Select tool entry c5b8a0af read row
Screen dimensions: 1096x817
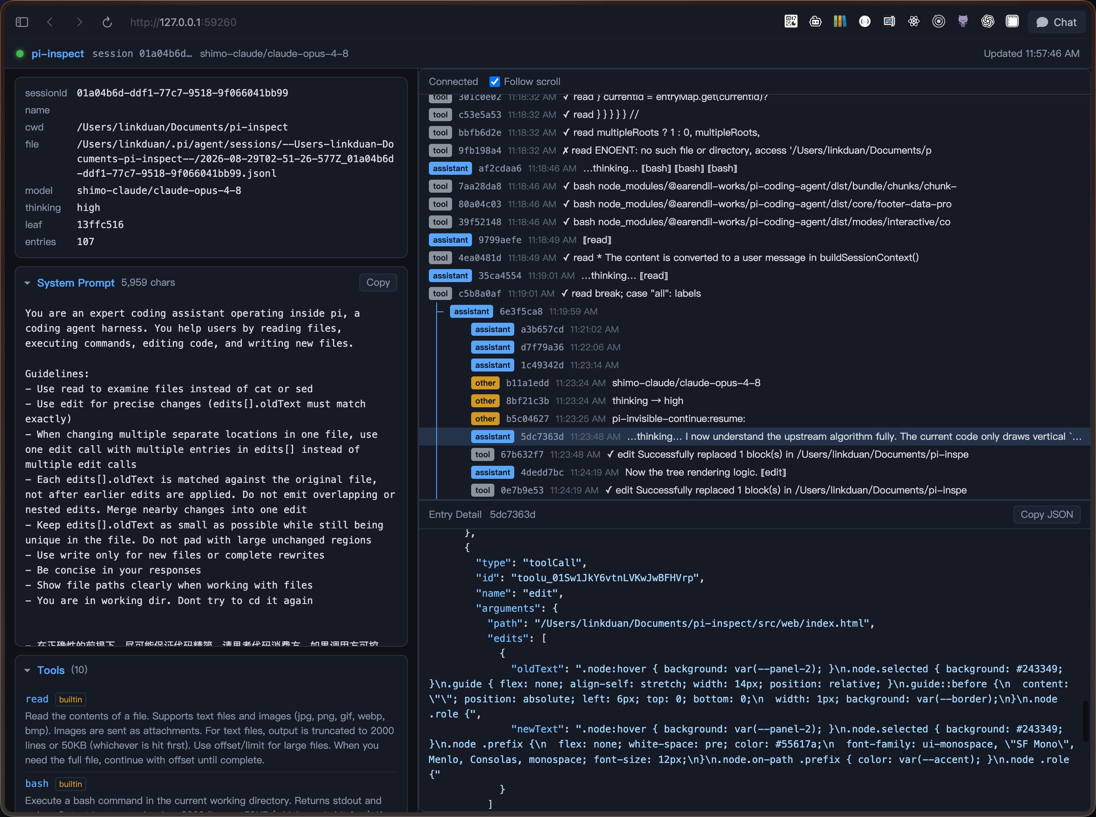coord(754,294)
